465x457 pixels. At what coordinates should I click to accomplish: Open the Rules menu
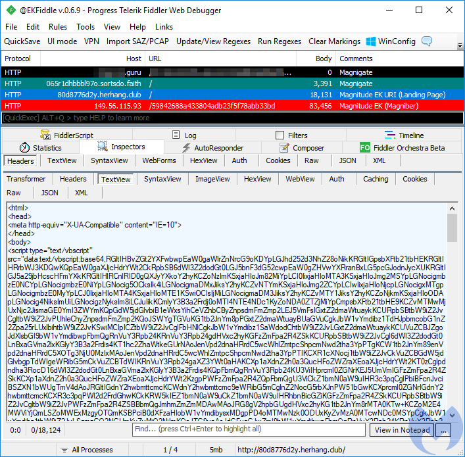click(x=58, y=27)
